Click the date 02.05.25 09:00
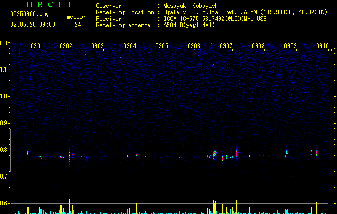 [33, 25]
